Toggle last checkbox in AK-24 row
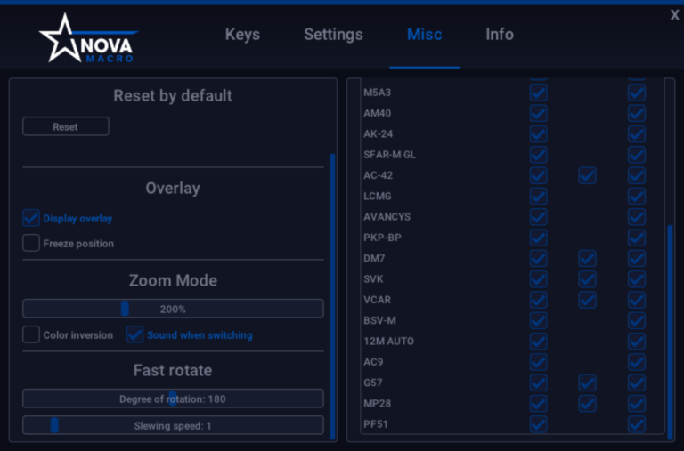 tap(637, 133)
